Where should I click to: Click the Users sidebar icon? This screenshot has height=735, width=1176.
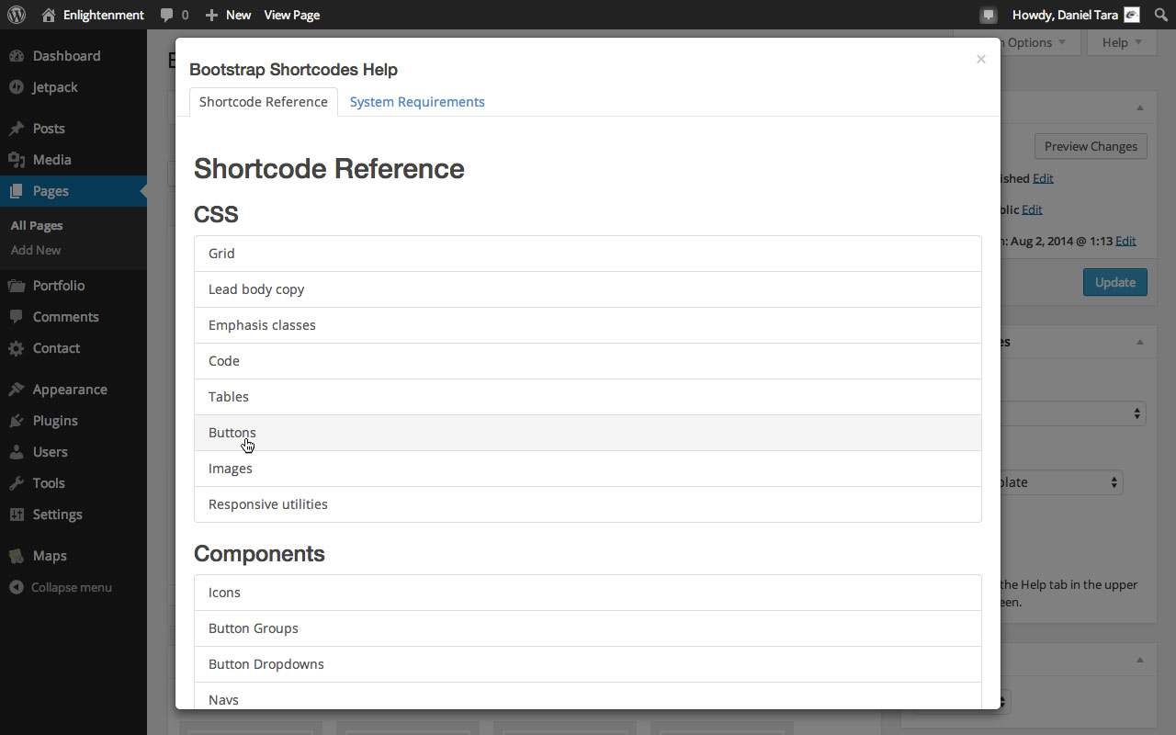pos(17,452)
